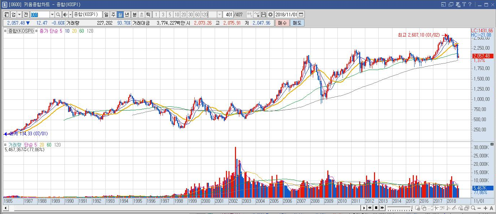Open the calendar date picker icon

tap(301, 15)
